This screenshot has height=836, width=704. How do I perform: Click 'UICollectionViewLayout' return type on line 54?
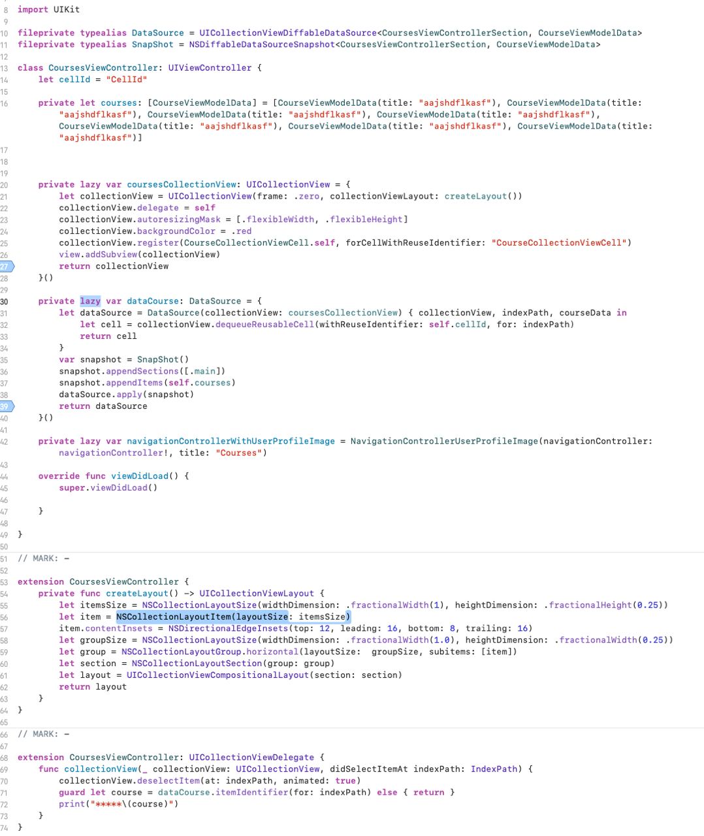pos(257,594)
